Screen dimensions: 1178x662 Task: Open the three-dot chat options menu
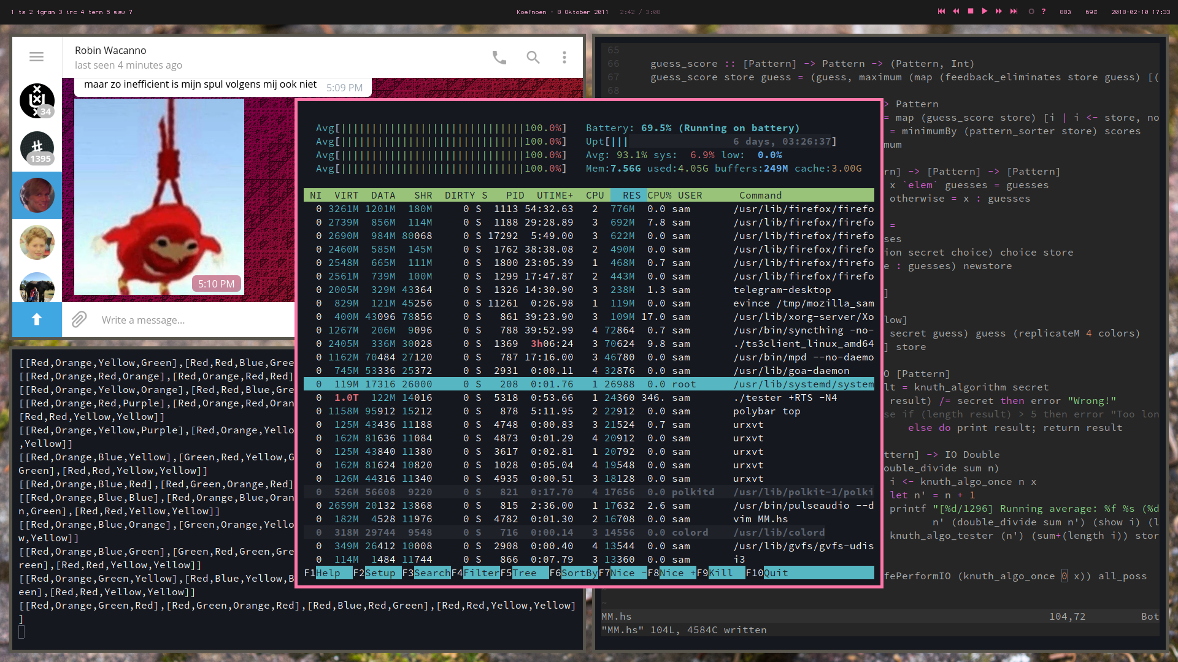click(x=564, y=58)
